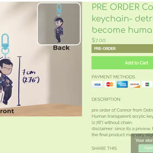The height and width of the screenshot is (153, 153).
Task: Click the Visa payment icon
Action: point(97,84)
